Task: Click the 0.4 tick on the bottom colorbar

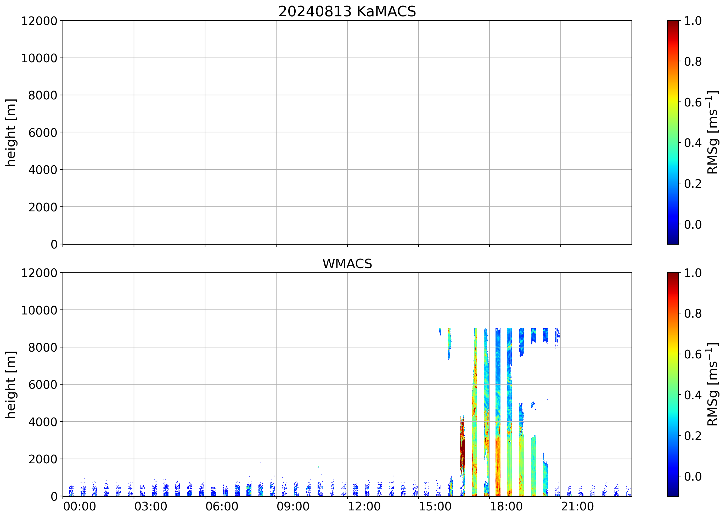Action: click(693, 395)
